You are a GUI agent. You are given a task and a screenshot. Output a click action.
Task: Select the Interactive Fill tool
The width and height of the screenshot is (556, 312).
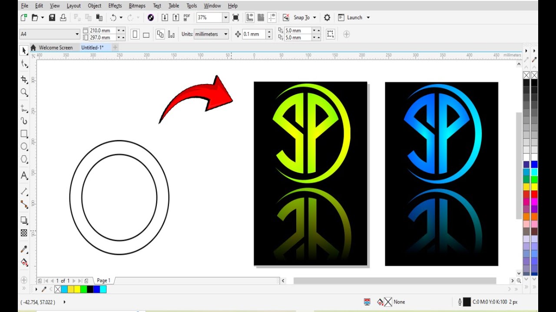pos(24,262)
